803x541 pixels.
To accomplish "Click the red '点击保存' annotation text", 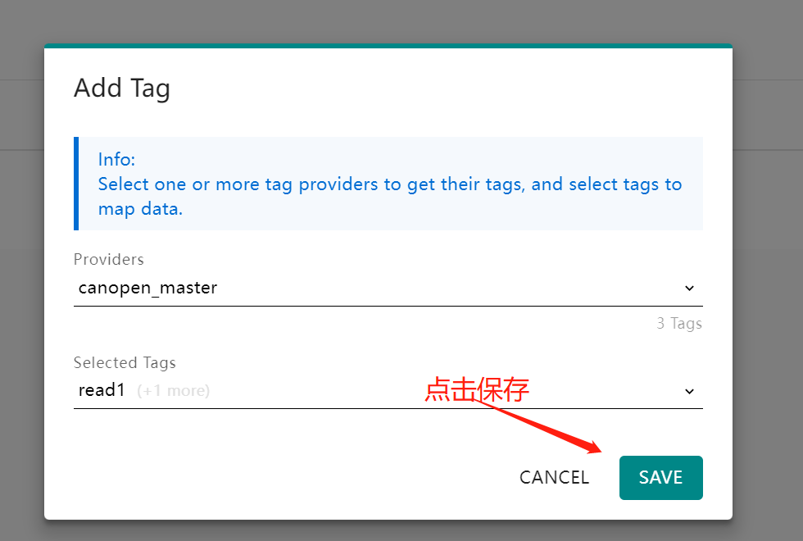I will [x=477, y=389].
